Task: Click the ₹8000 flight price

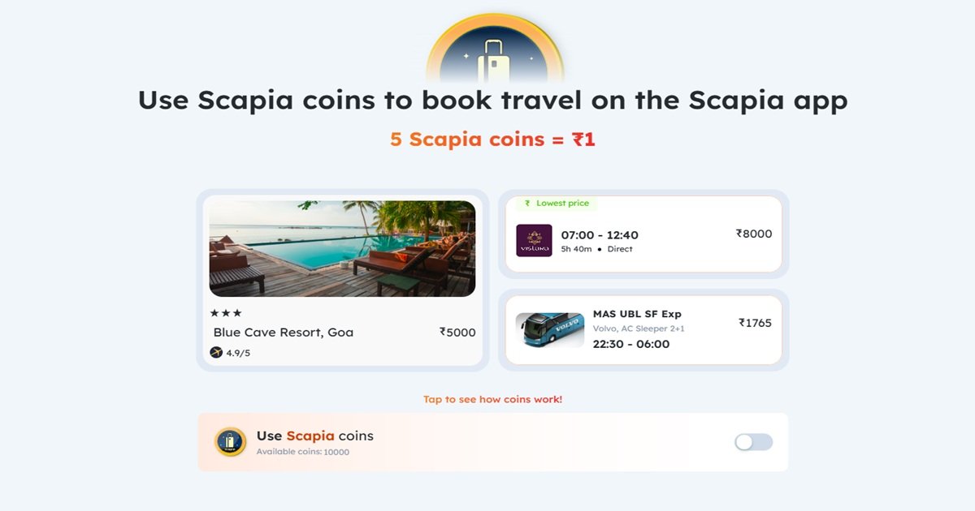Action: (754, 234)
